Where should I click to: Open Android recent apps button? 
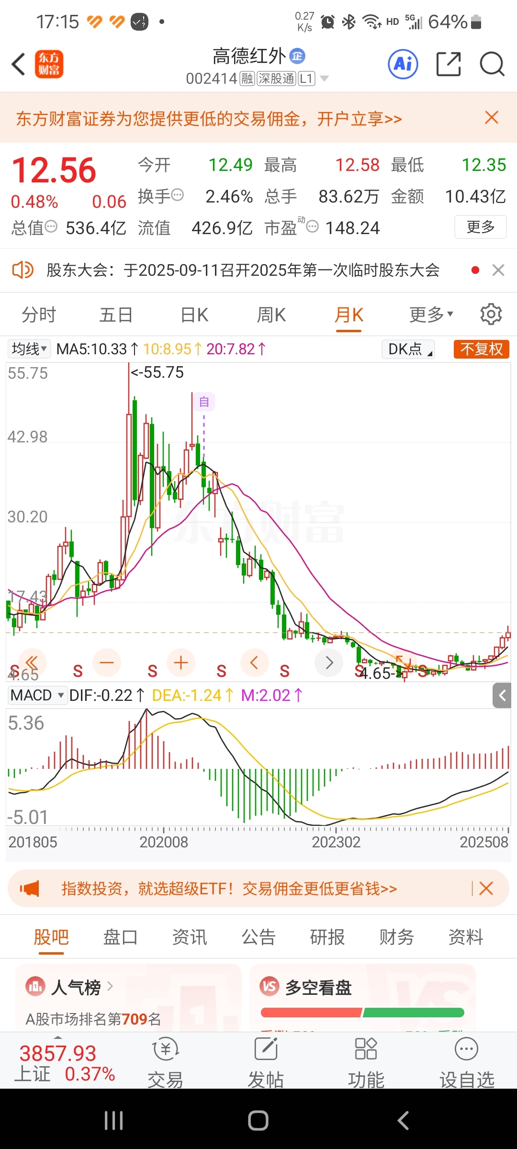[x=113, y=1120]
